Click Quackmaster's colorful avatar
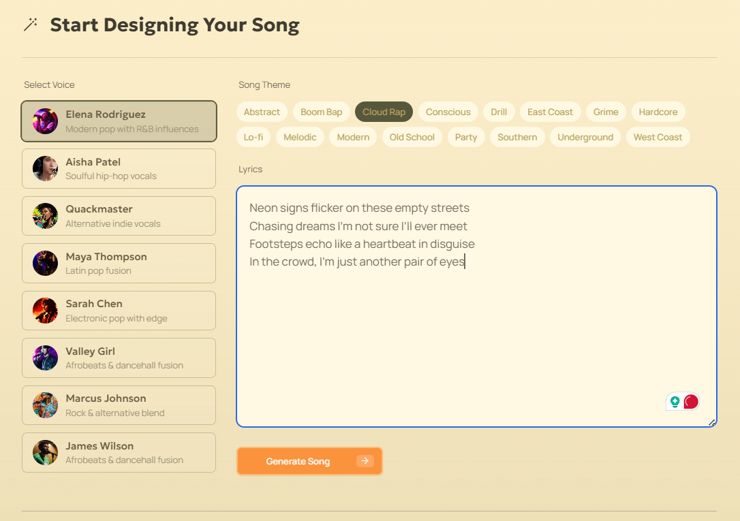Image resolution: width=740 pixels, height=521 pixels. tap(45, 216)
